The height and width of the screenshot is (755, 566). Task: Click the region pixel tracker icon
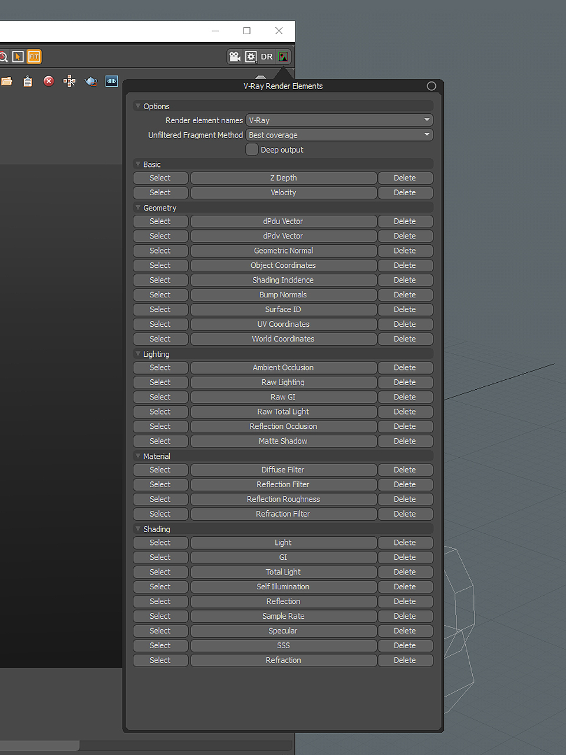tap(70, 81)
